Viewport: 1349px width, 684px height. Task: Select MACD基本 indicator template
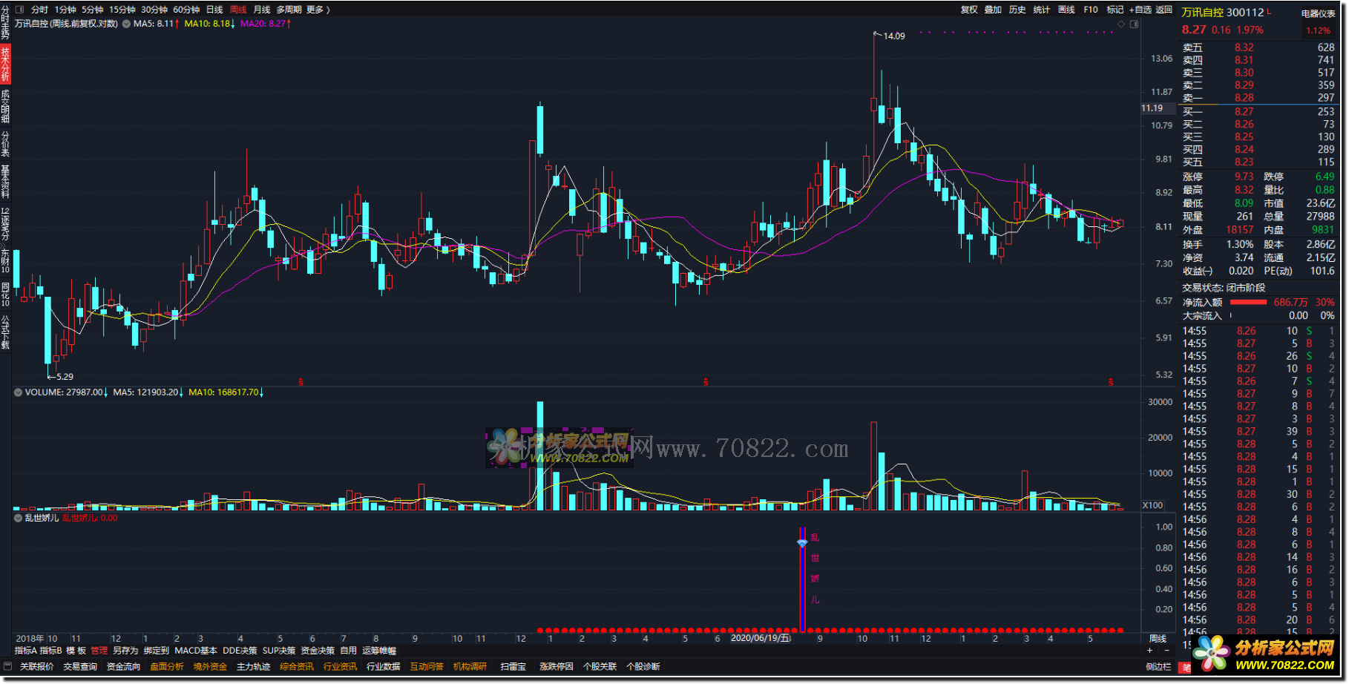(196, 651)
